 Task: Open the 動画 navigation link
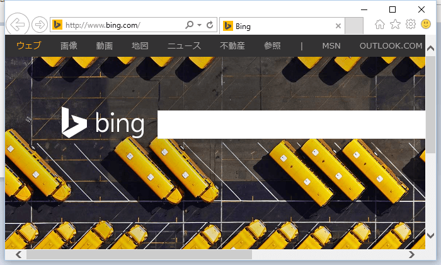(105, 45)
